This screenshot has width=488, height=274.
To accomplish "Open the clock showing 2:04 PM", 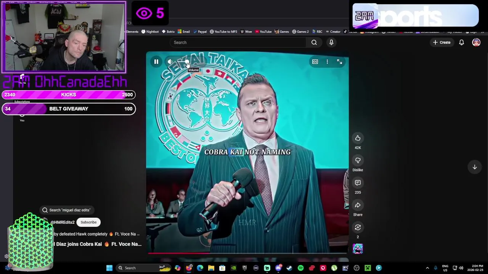I will [475, 268].
